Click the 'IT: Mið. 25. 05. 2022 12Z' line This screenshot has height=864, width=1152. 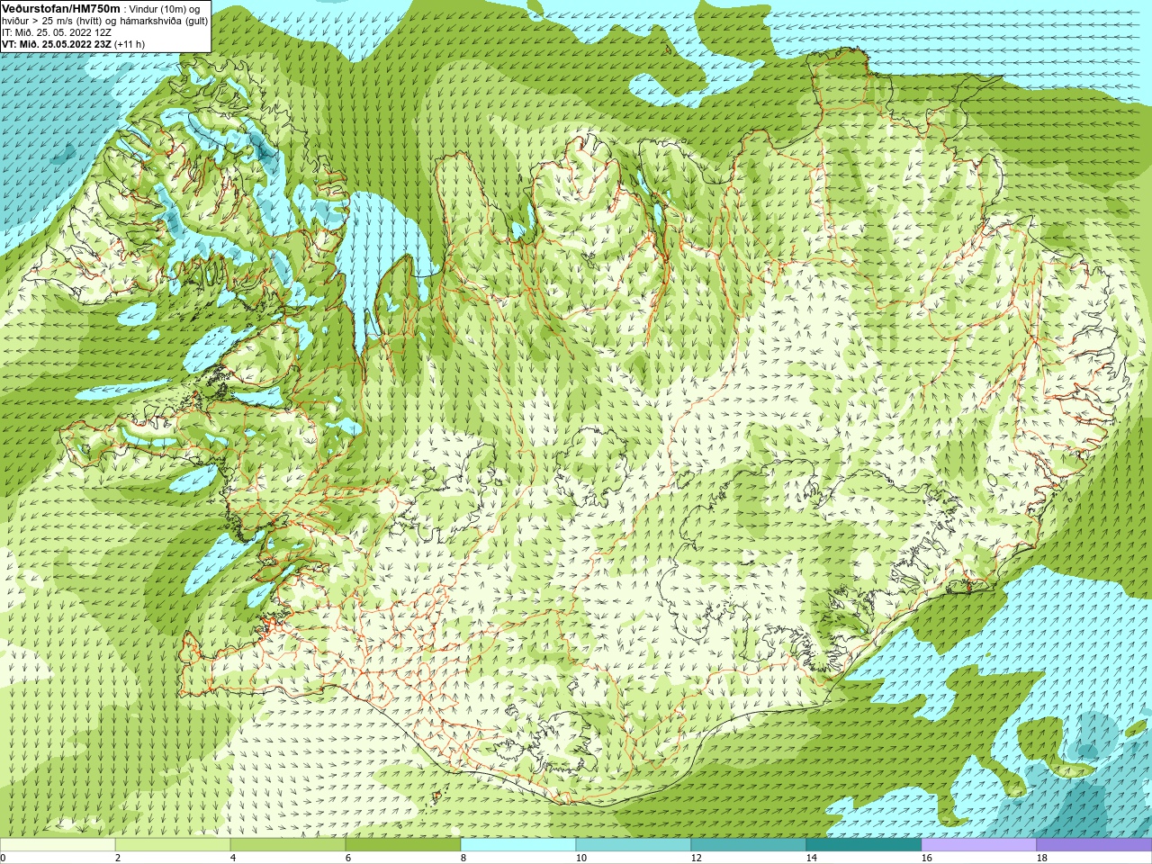pos(57,32)
